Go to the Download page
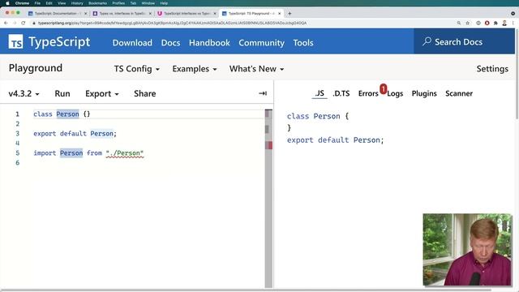This screenshot has width=519, height=292. click(x=132, y=43)
